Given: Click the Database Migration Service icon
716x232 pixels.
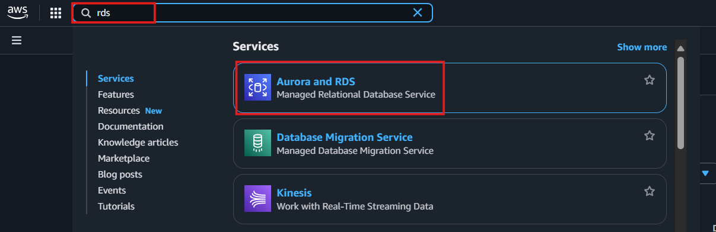Looking at the screenshot, I should (257, 143).
